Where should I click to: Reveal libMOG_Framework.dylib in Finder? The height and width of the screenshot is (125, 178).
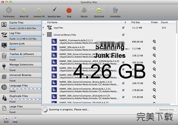[x=154, y=42]
